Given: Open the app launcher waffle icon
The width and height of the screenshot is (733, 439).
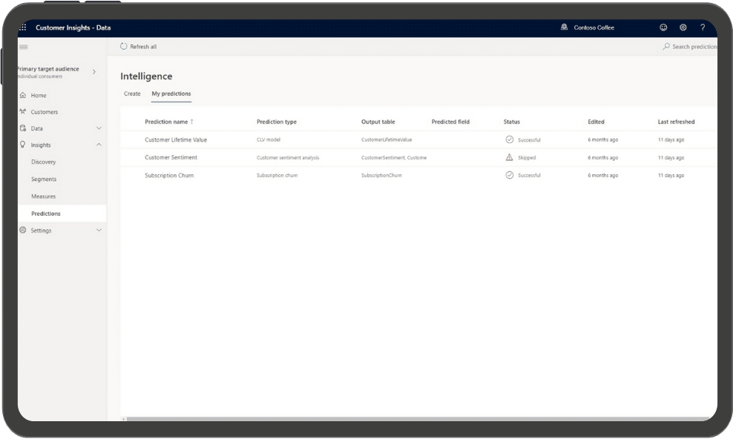Looking at the screenshot, I should (22, 27).
